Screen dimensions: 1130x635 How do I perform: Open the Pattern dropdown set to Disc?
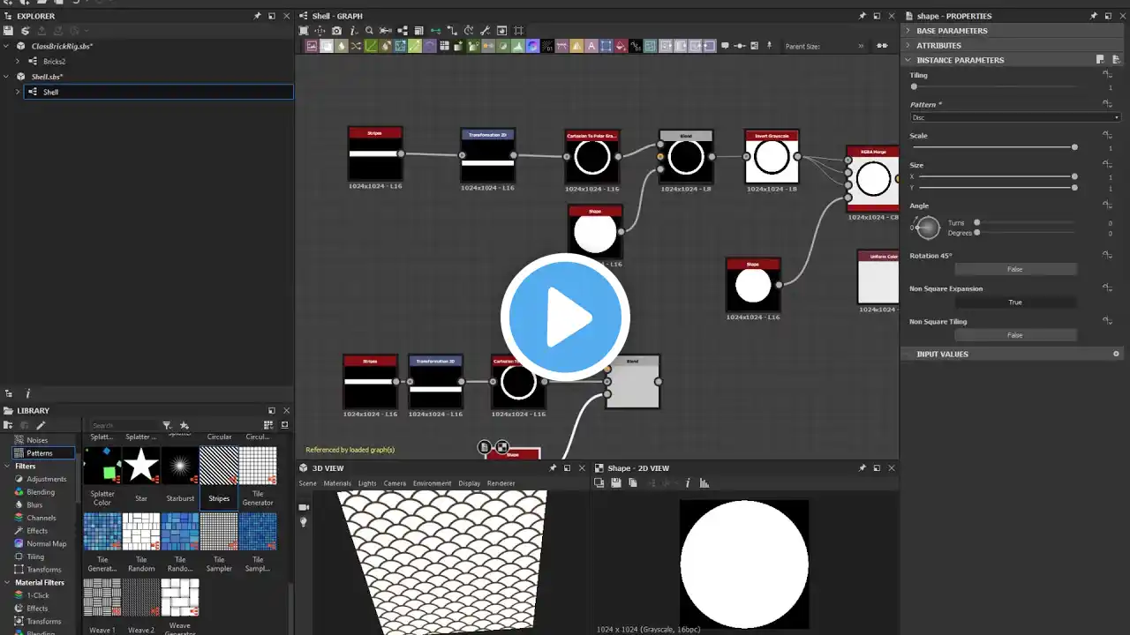click(1014, 117)
